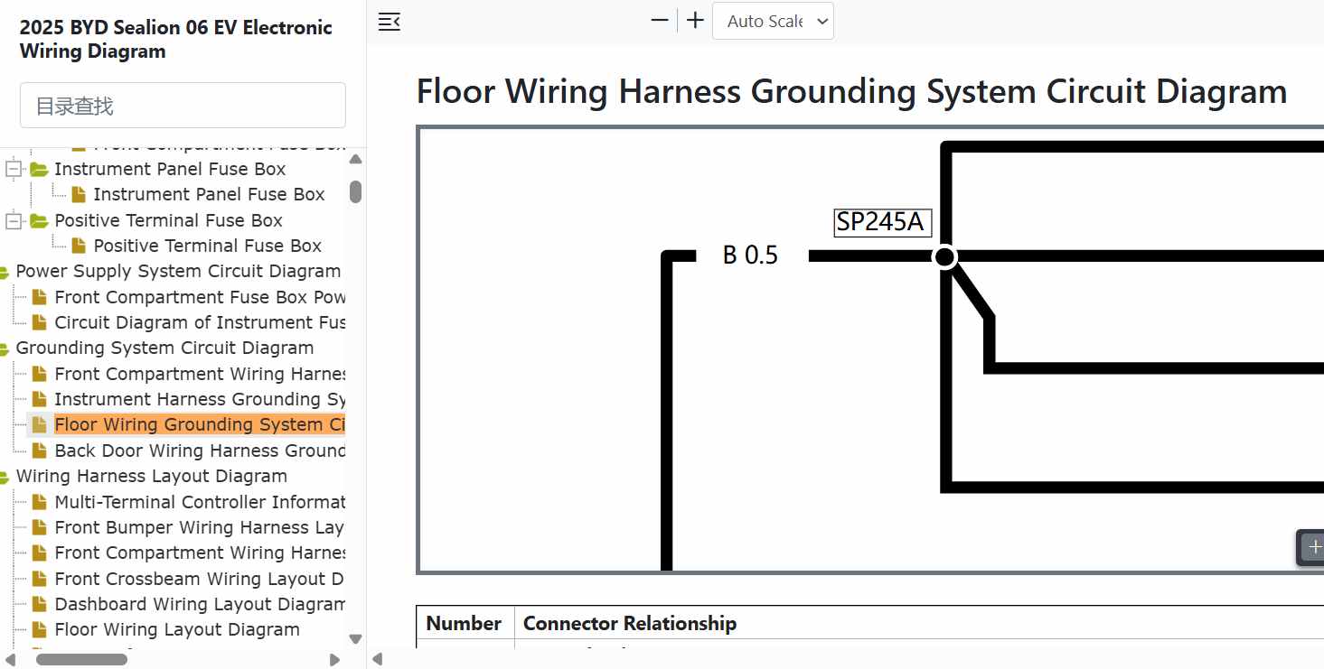Click the content pane's horizontal scroll left arrow
This screenshot has height=669, width=1324.
[x=379, y=659]
